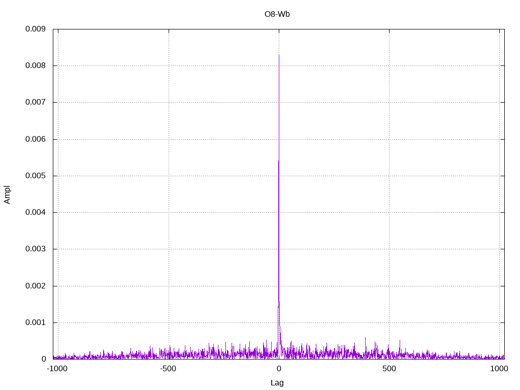The image size is (520, 390).
Task: Click the x-axis tick label 0
Action: click(279, 369)
